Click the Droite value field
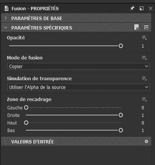155x165 pixels. click(x=143, y=115)
